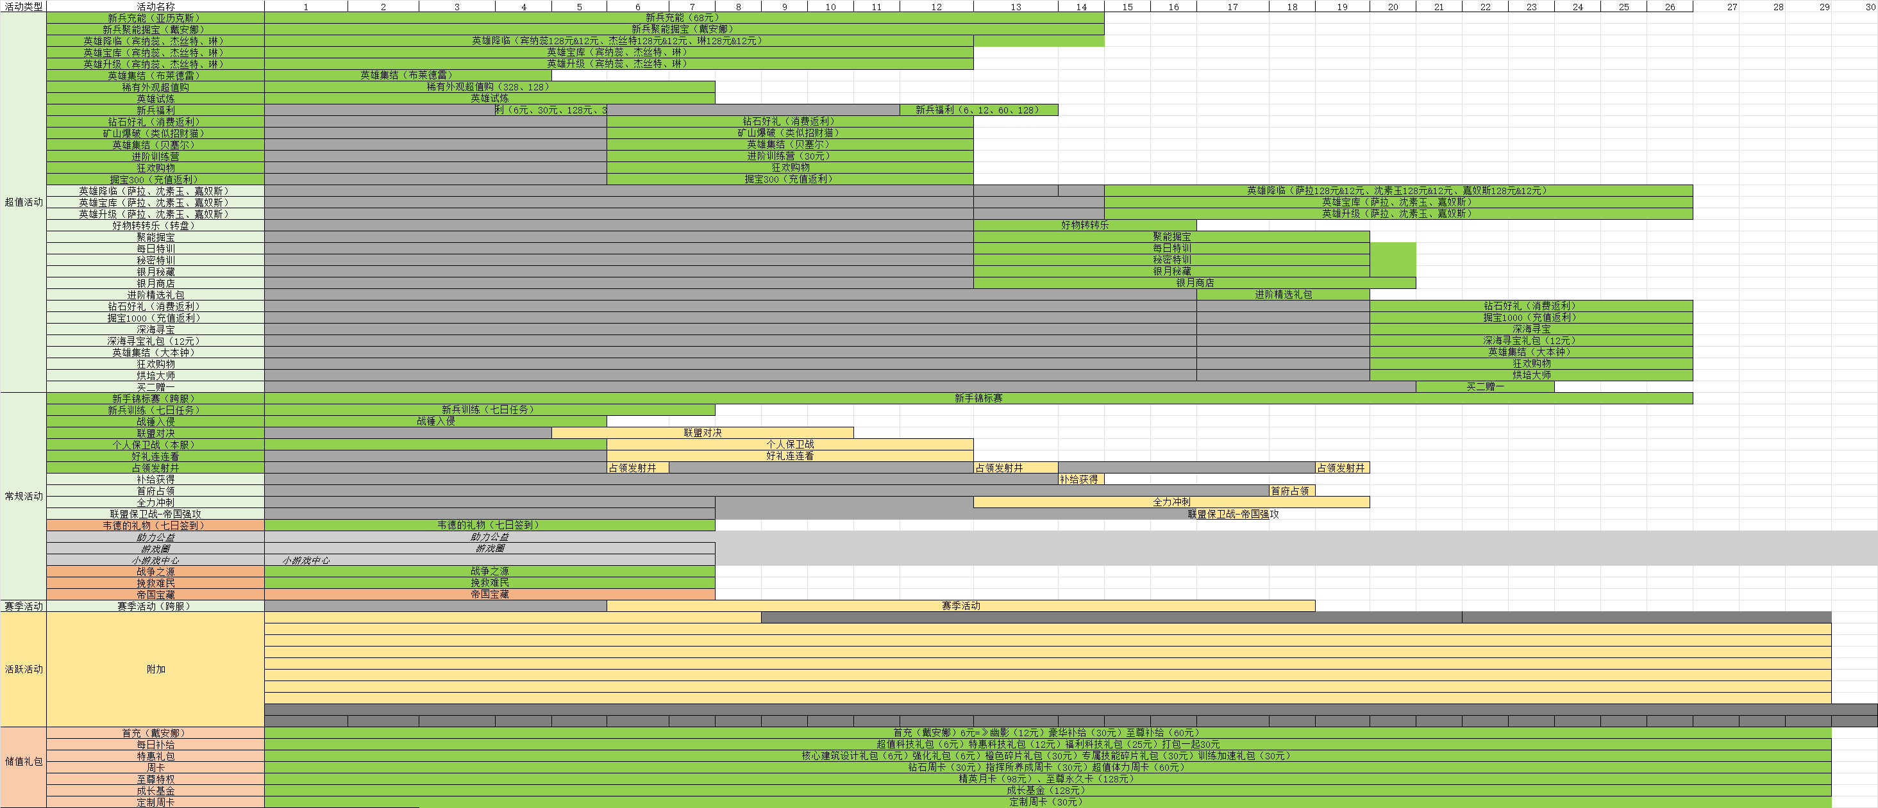The image size is (1878, 808).
Task: Select the 超值活动 category cell
Action: (23, 202)
